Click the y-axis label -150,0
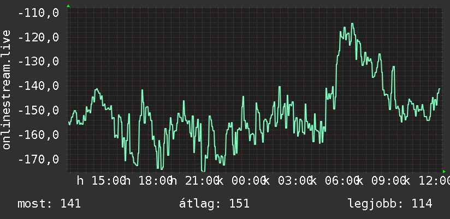This screenshot has width=450, height=219. coord(38,110)
